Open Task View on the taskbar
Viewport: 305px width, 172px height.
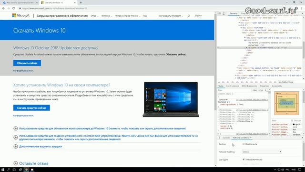pyautogui.click(x=14, y=170)
